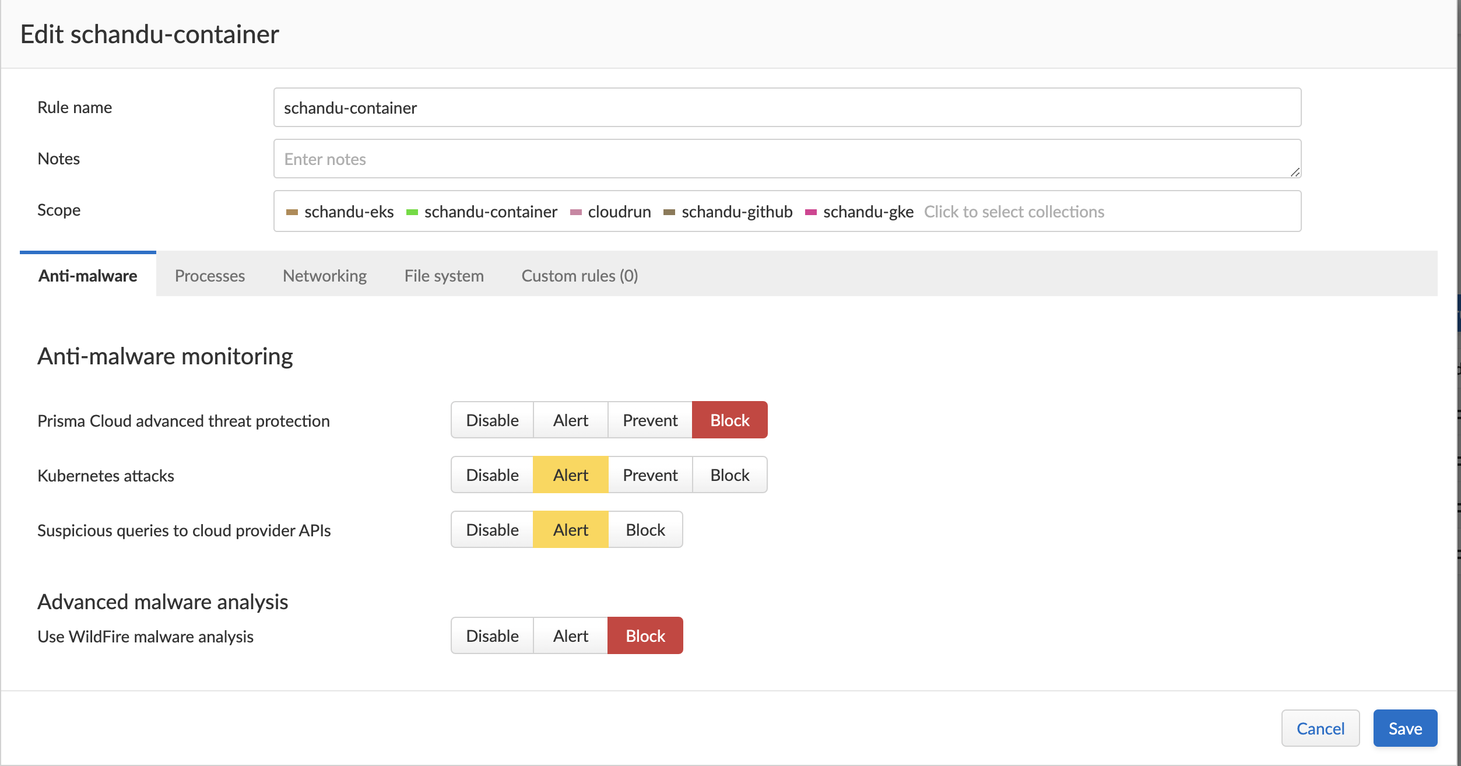This screenshot has height=766, width=1461.
Task: Select Alert for WildFire malware analysis
Action: coord(570,635)
